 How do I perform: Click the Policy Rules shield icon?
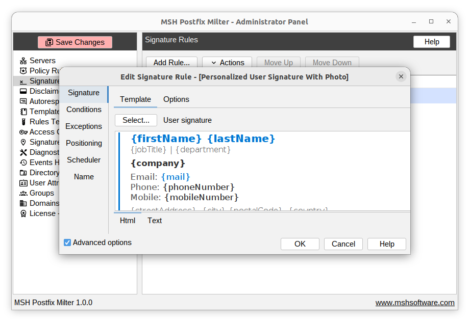(23, 71)
